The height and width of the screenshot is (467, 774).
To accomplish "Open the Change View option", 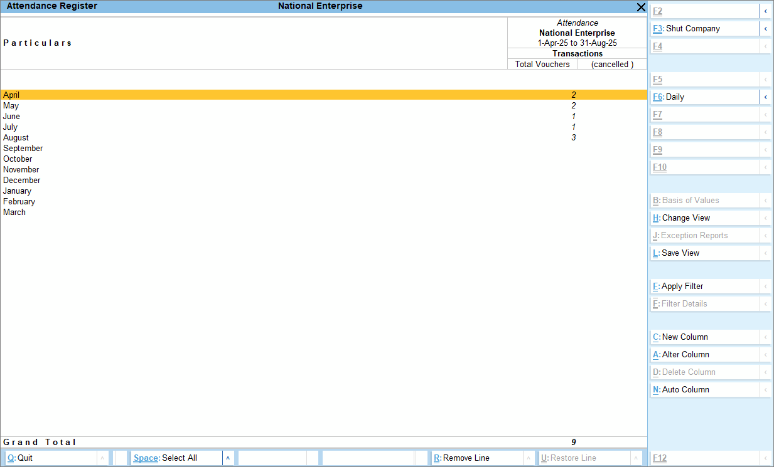I will click(x=704, y=218).
